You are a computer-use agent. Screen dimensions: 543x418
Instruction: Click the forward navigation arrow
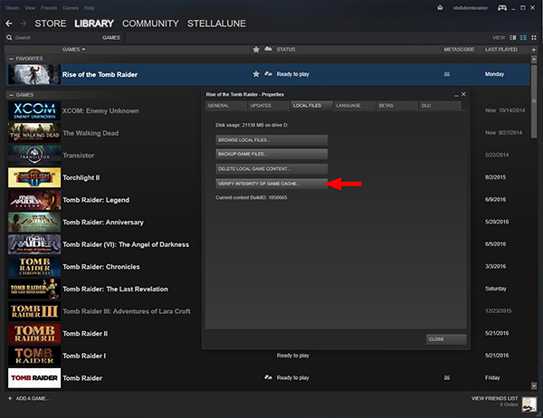pyautogui.click(x=24, y=24)
